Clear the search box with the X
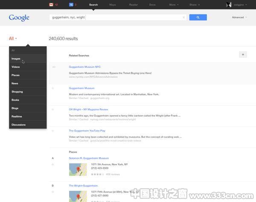Viewport: 256px width, 202px height. [x=183, y=18]
